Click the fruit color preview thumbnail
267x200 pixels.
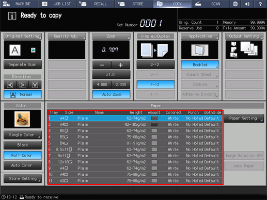22,119
